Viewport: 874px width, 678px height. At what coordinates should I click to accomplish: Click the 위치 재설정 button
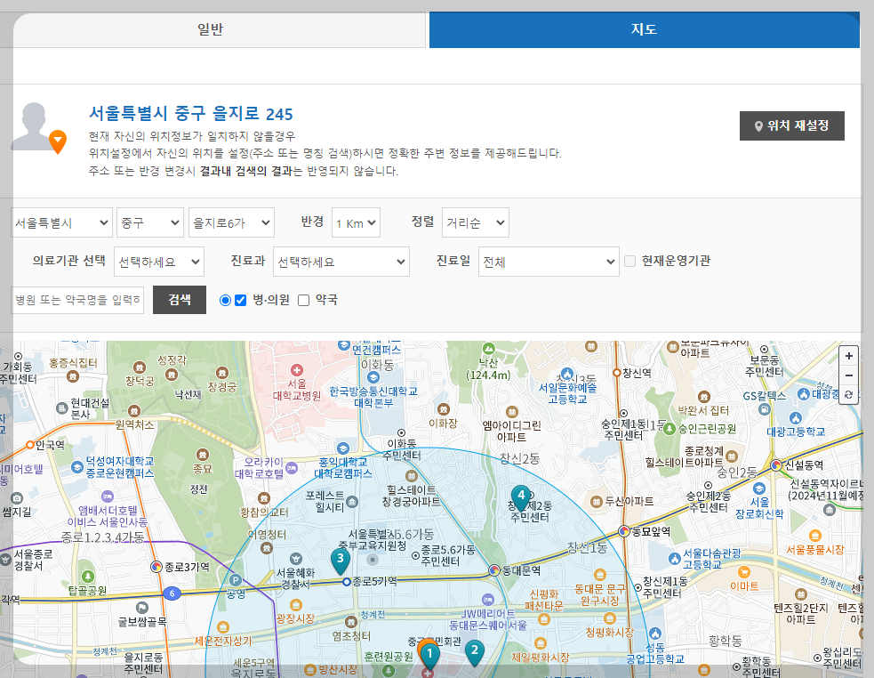(791, 126)
